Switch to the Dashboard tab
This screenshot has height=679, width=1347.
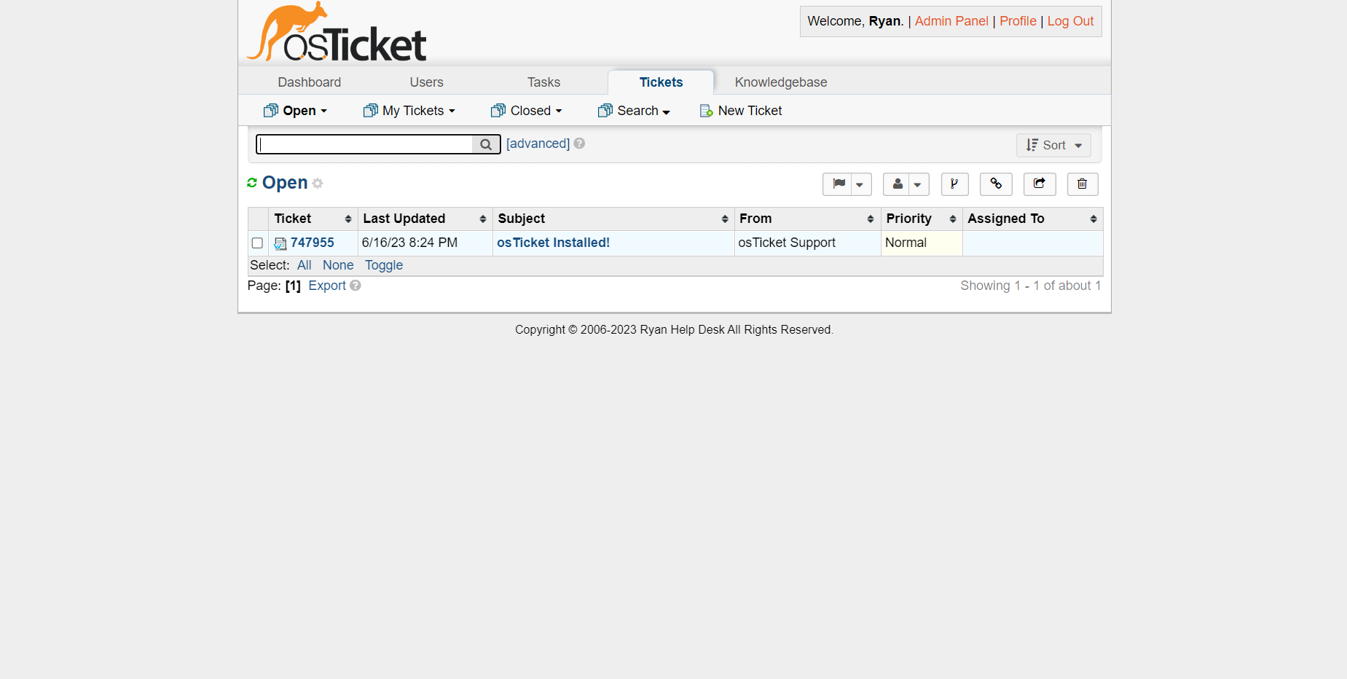(x=310, y=82)
